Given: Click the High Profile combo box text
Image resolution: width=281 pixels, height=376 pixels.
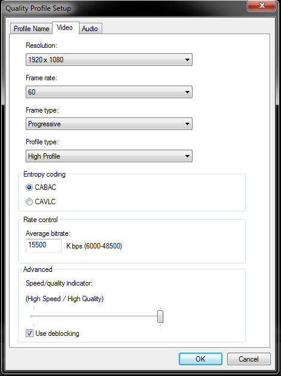Looking at the screenshot, I should (44, 156).
